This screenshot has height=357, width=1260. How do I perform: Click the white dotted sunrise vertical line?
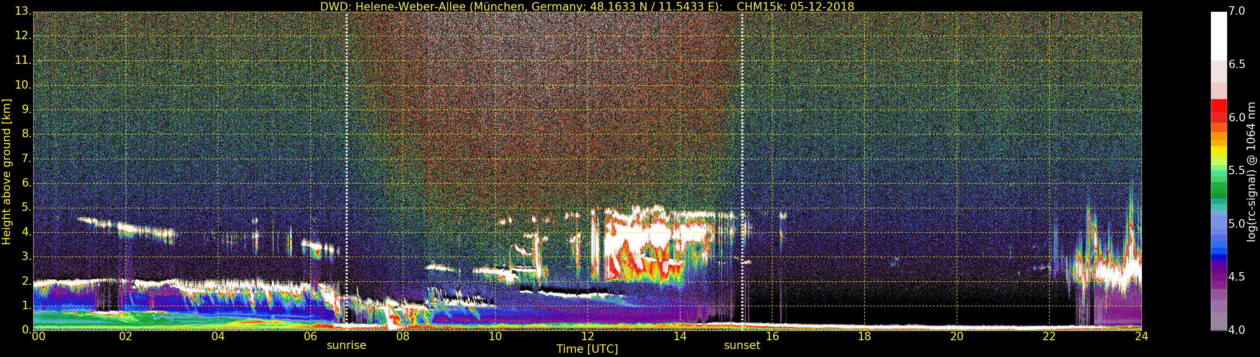(x=347, y=170)
